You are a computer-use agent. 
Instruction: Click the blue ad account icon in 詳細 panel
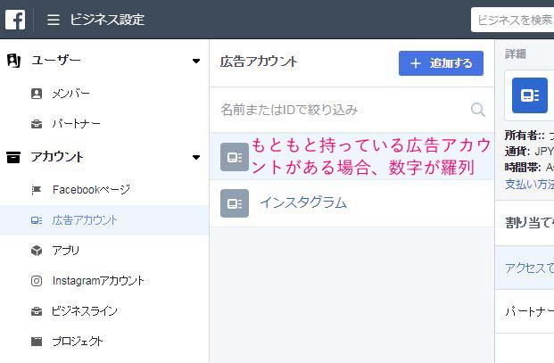click(530, 95)
